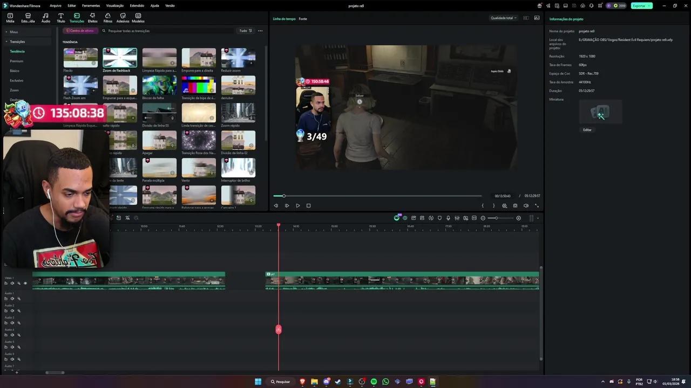Click the play-from-start button
Viewport: 691px width, 388px height.
tap(287, 205)
